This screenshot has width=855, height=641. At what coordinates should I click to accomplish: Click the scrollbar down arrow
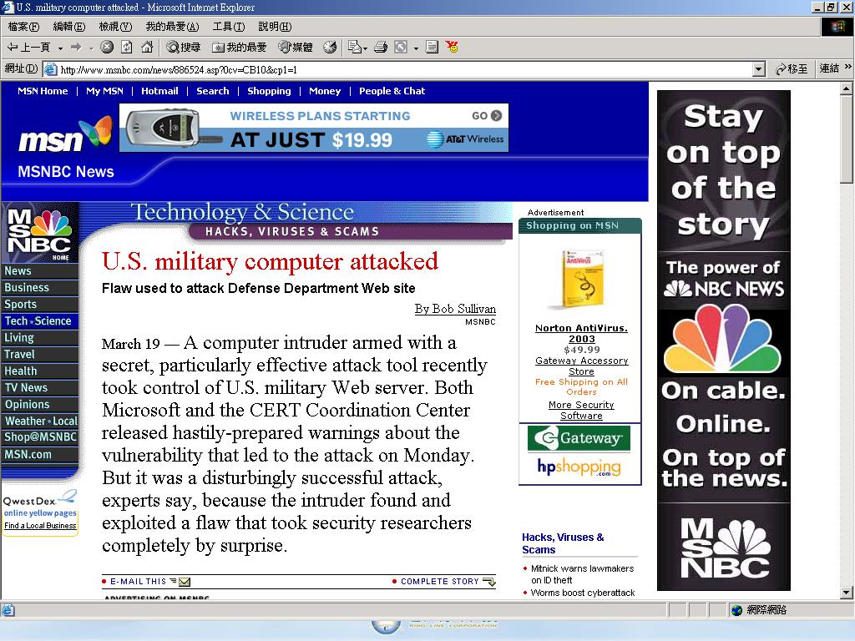point(847,592)
